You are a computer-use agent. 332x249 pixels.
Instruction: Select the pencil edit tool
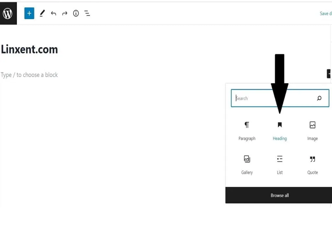[x=42, y=13]
